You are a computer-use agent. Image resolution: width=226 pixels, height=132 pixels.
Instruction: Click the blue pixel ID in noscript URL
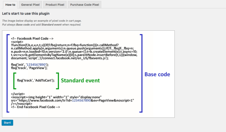tap(81, 100)
